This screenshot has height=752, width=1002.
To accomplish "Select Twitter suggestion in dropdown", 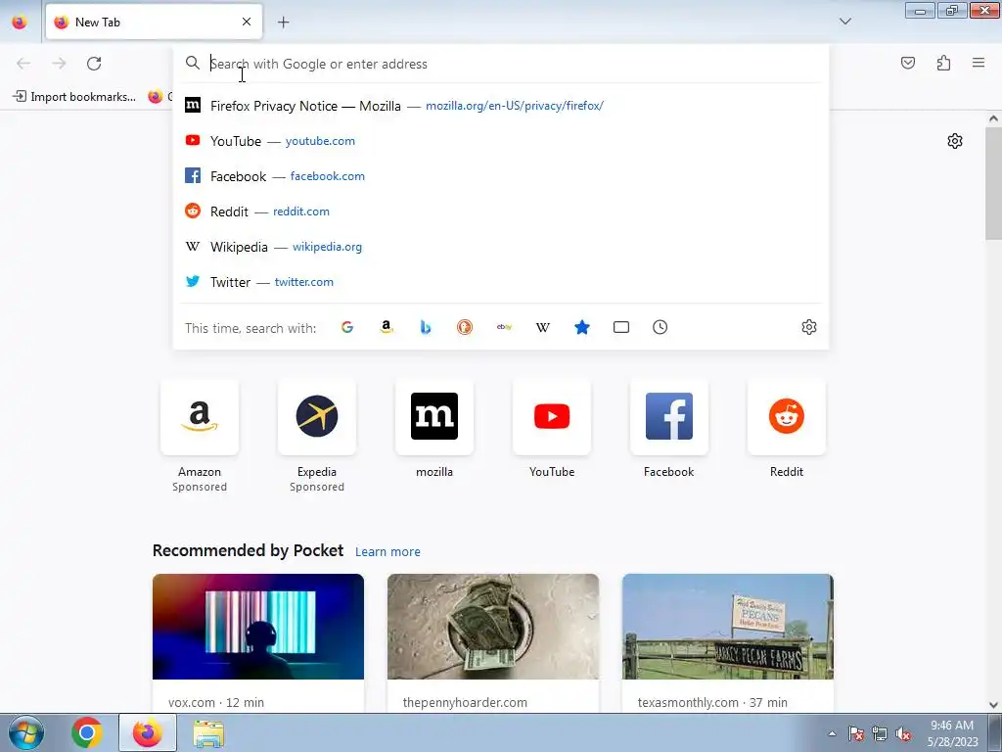I will (501, 281).
